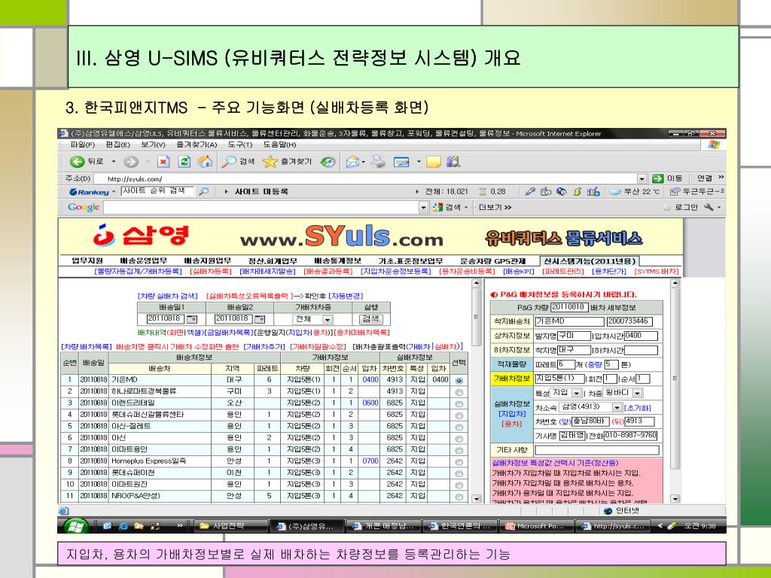Open Windows Start orb
The image size is (771, 578).
coord(75,526)
